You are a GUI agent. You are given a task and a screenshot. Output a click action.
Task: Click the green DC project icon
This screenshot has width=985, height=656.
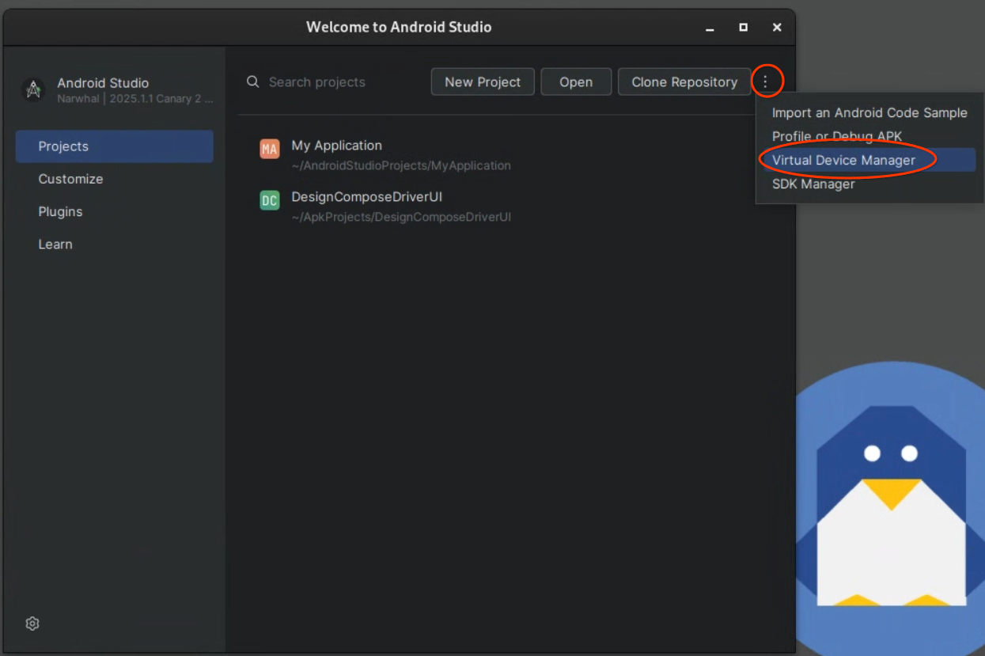point(270,200)
